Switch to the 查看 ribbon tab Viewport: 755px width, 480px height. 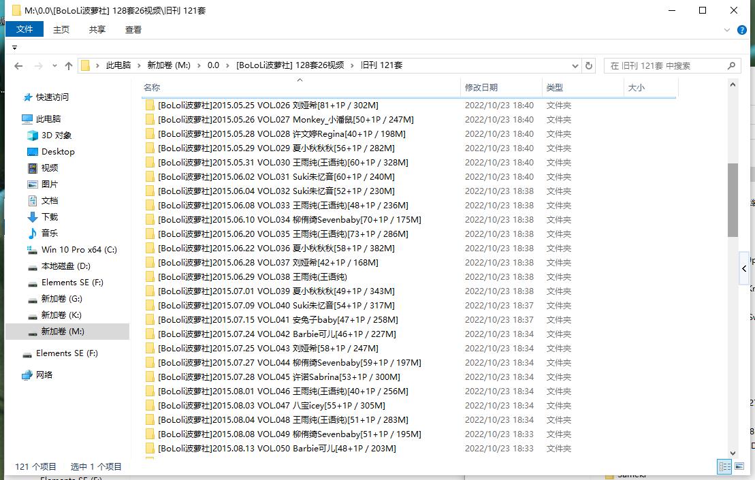pos(133,30)
